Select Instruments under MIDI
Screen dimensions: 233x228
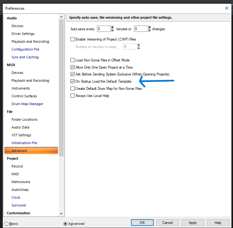point(21,88)
